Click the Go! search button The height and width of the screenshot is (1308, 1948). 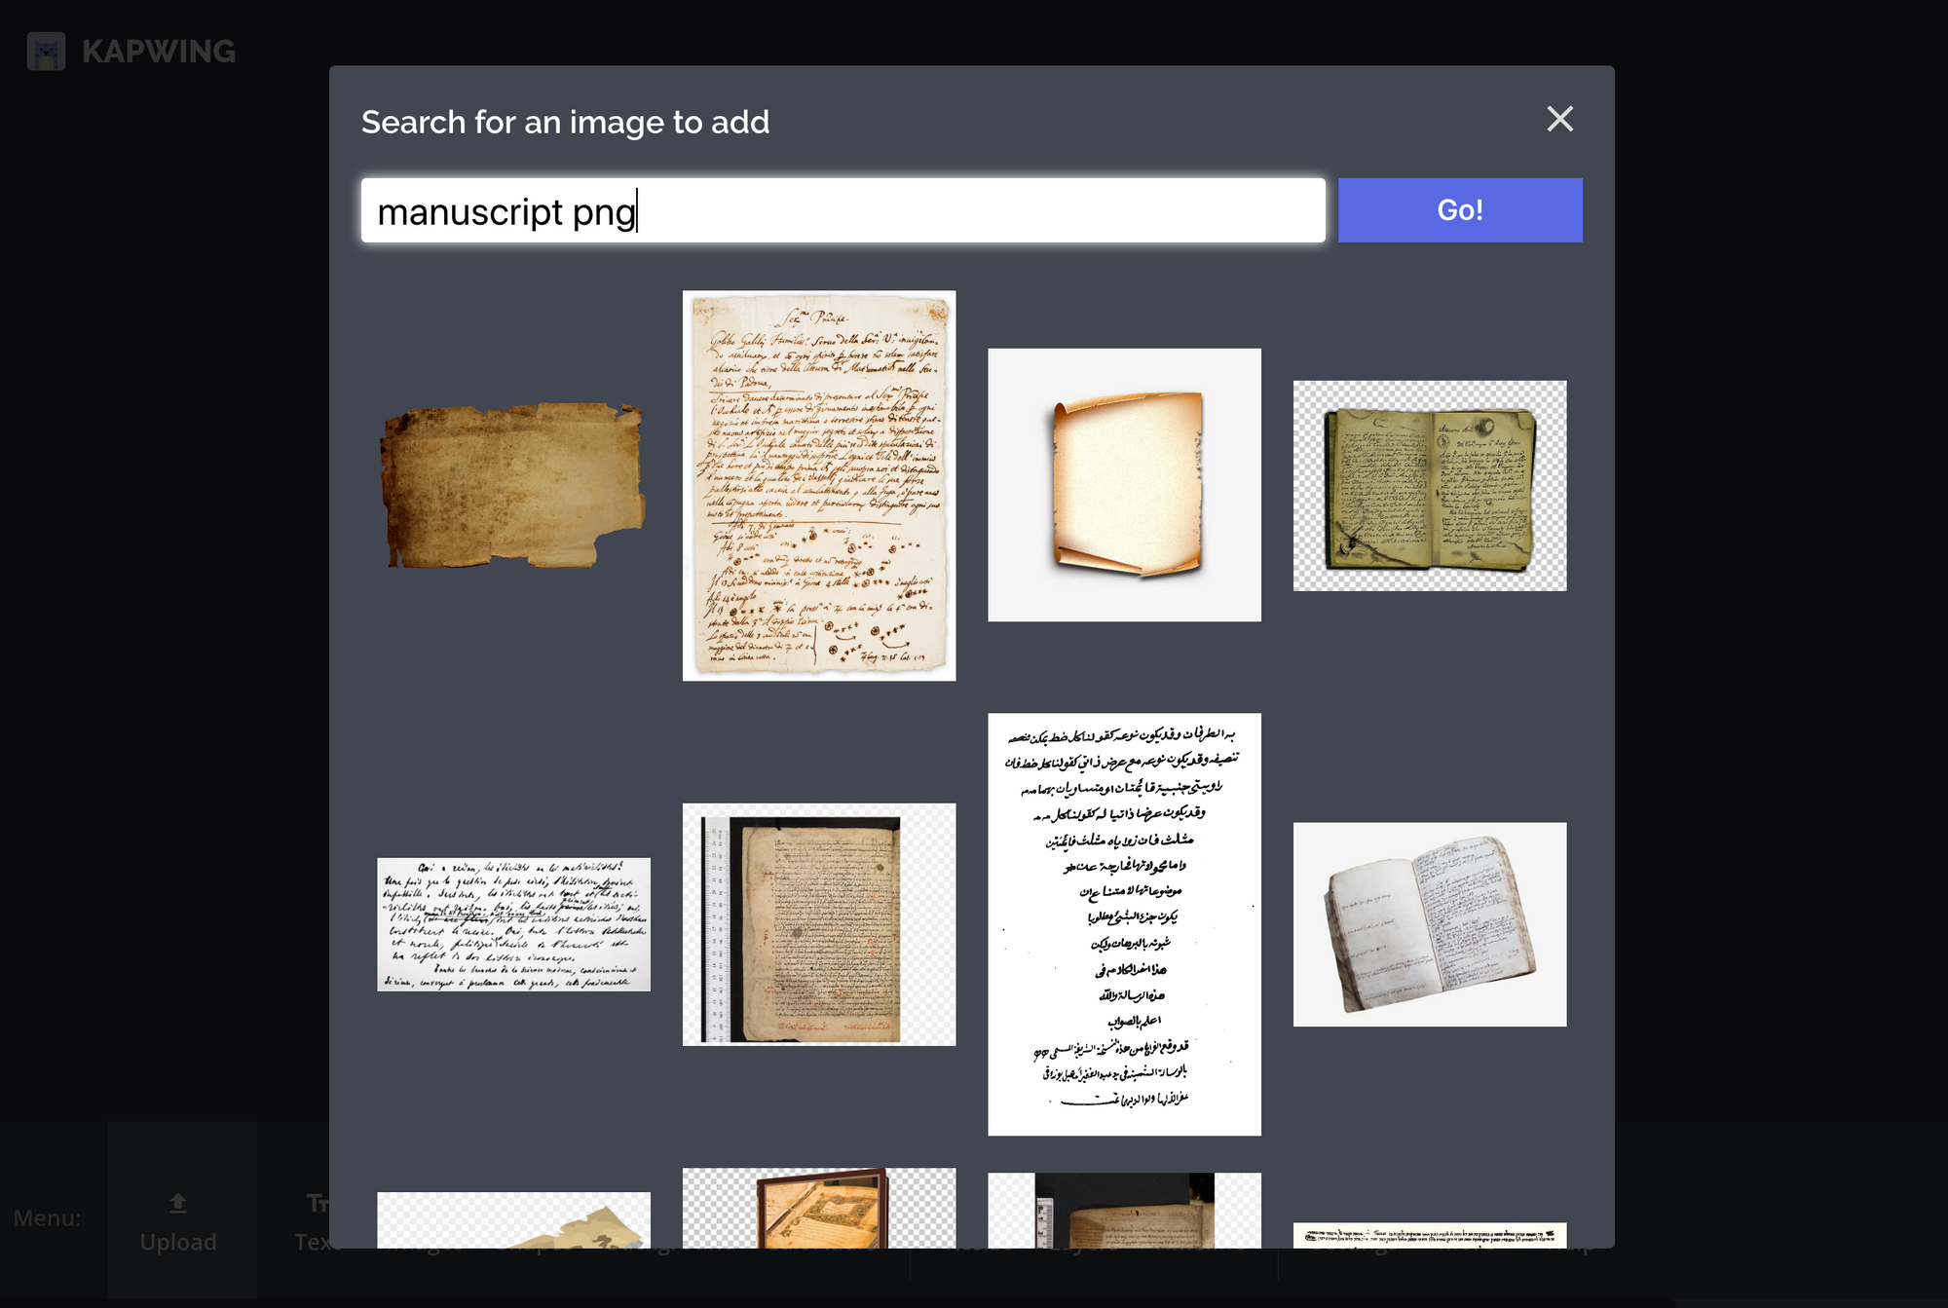click(x=1460, y=210)
